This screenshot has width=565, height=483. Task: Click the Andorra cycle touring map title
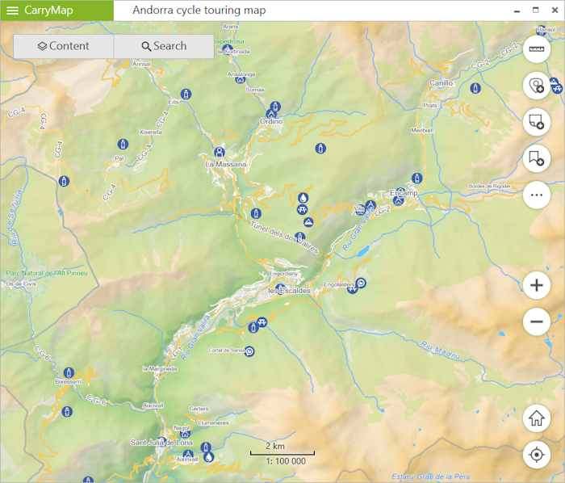(199, 10)
